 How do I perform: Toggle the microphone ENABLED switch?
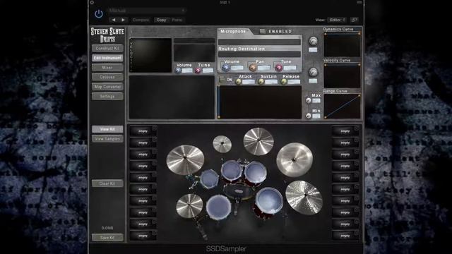[263, 31]
